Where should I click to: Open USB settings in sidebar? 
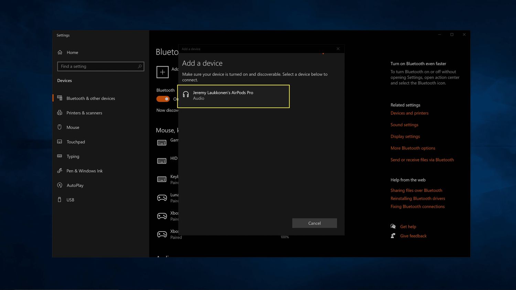[x=70, y=200]
